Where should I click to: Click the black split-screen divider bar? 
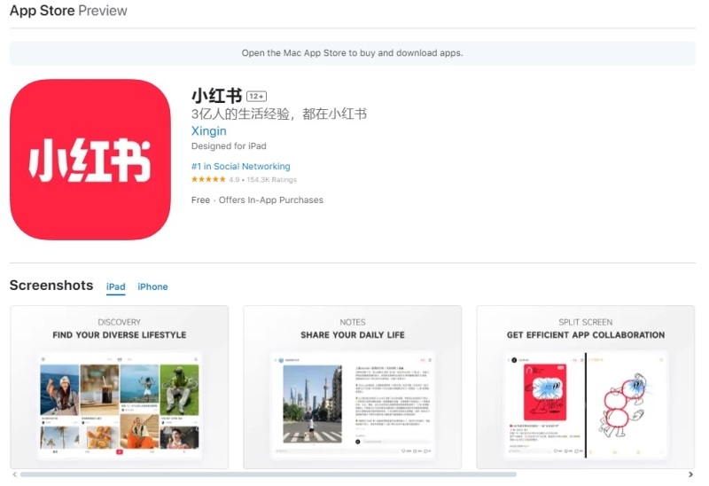585,405
